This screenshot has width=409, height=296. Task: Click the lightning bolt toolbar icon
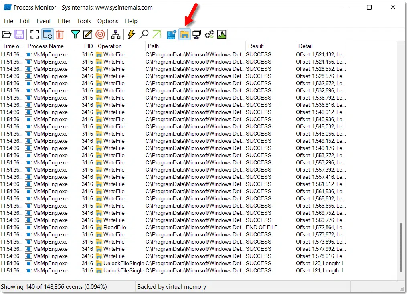[x=131, y=34]
